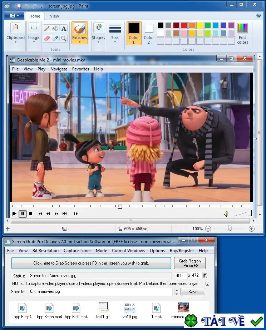Mute audio with the speaker icon

[x=226, y=214]
